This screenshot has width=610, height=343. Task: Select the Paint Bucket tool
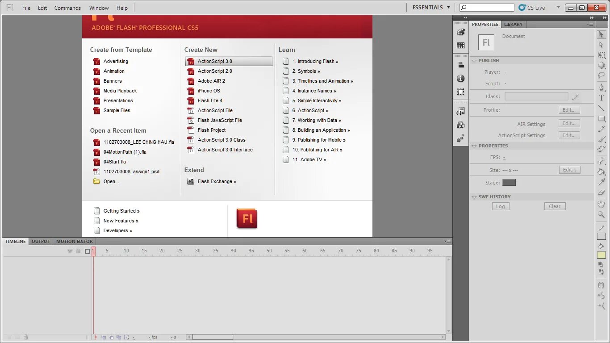pyautogui.click(x=602, y=171)
